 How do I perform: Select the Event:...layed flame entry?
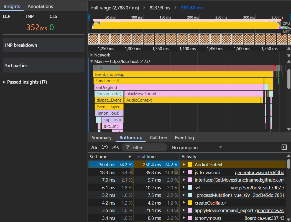pyautogui.click(x=109, y=107)
